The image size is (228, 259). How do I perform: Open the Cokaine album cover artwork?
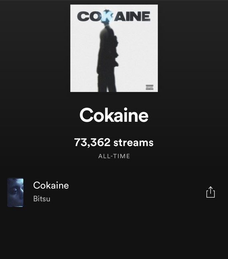pyautogui.click(x=114, y=48)
